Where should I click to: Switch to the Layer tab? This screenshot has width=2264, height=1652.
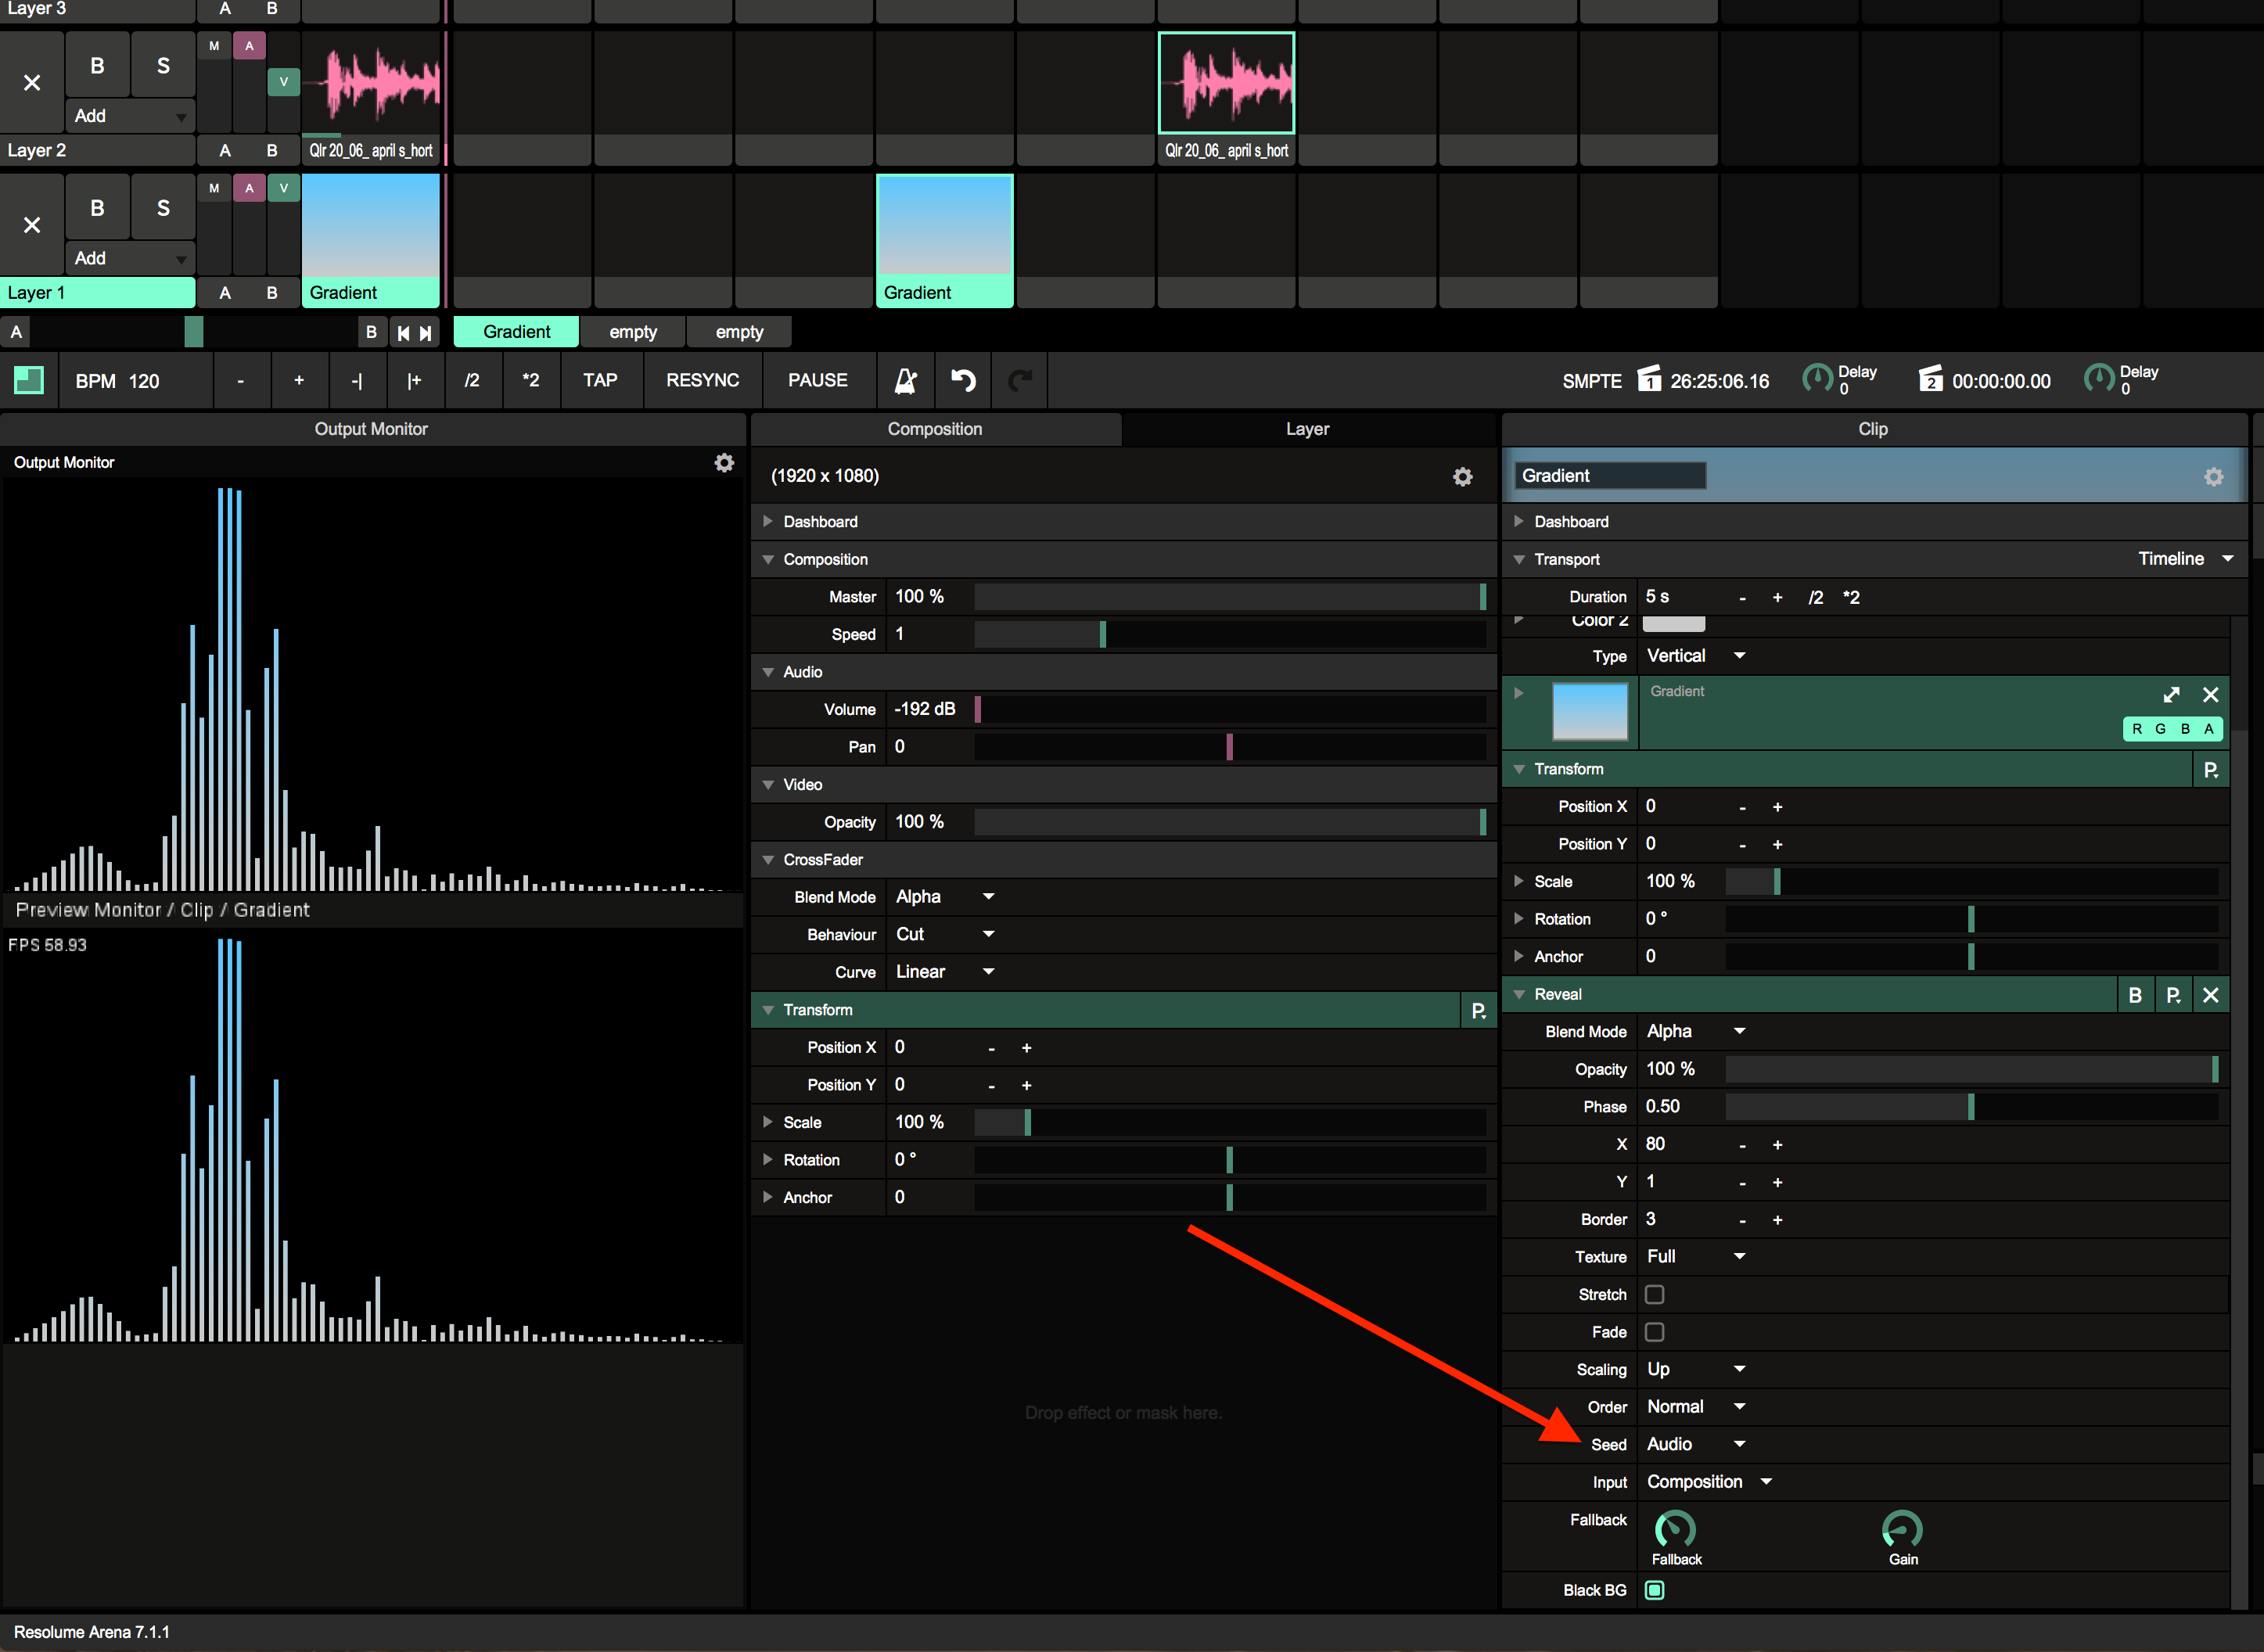(1307, 429)
